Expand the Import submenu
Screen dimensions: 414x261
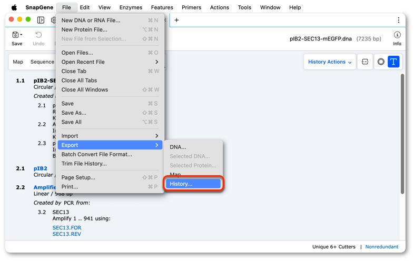point(110,136)
